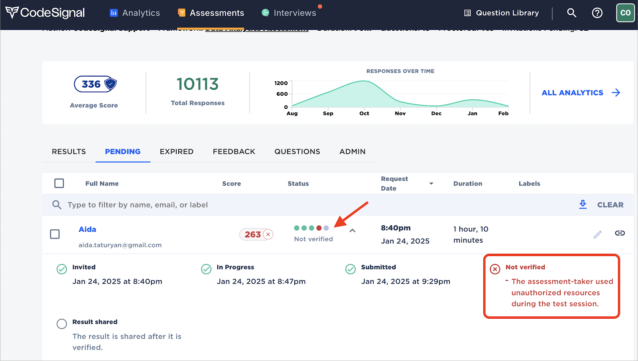Image resolution: width=638 pixels, height=361 pixels.
Task: Click the Question Library list icon
Action: click(x=468, y=13)
